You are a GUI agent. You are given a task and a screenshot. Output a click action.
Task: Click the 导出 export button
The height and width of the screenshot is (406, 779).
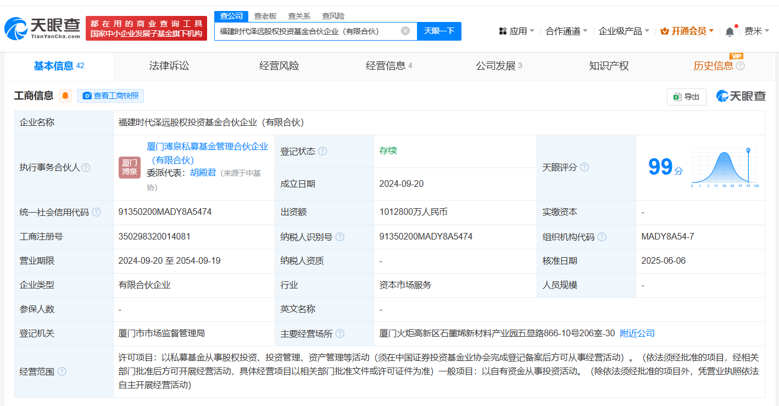tap(686, 97)
